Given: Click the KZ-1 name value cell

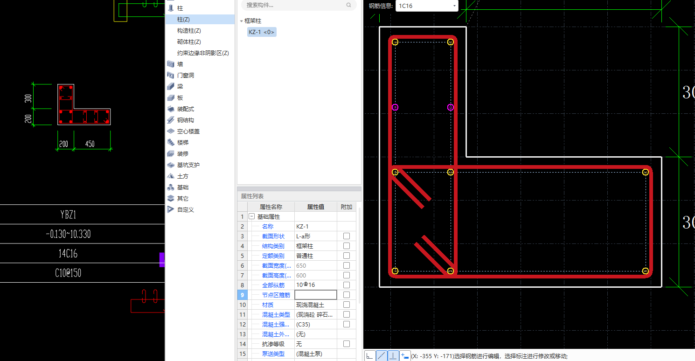Looking at the screenshot, I should [316, 226].
